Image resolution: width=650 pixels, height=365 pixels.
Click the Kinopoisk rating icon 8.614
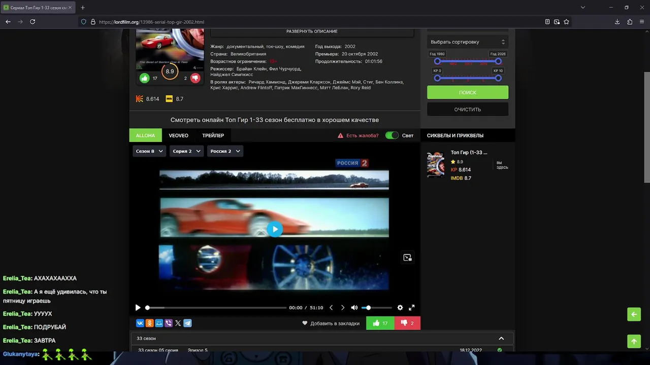pyautogui.click(x=140, y=99)
